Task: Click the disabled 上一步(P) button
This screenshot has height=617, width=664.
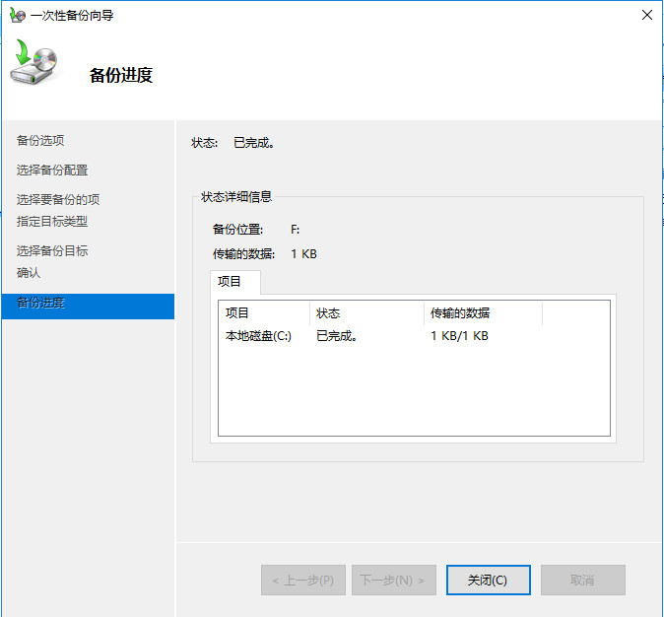Action: pos(303,580)
